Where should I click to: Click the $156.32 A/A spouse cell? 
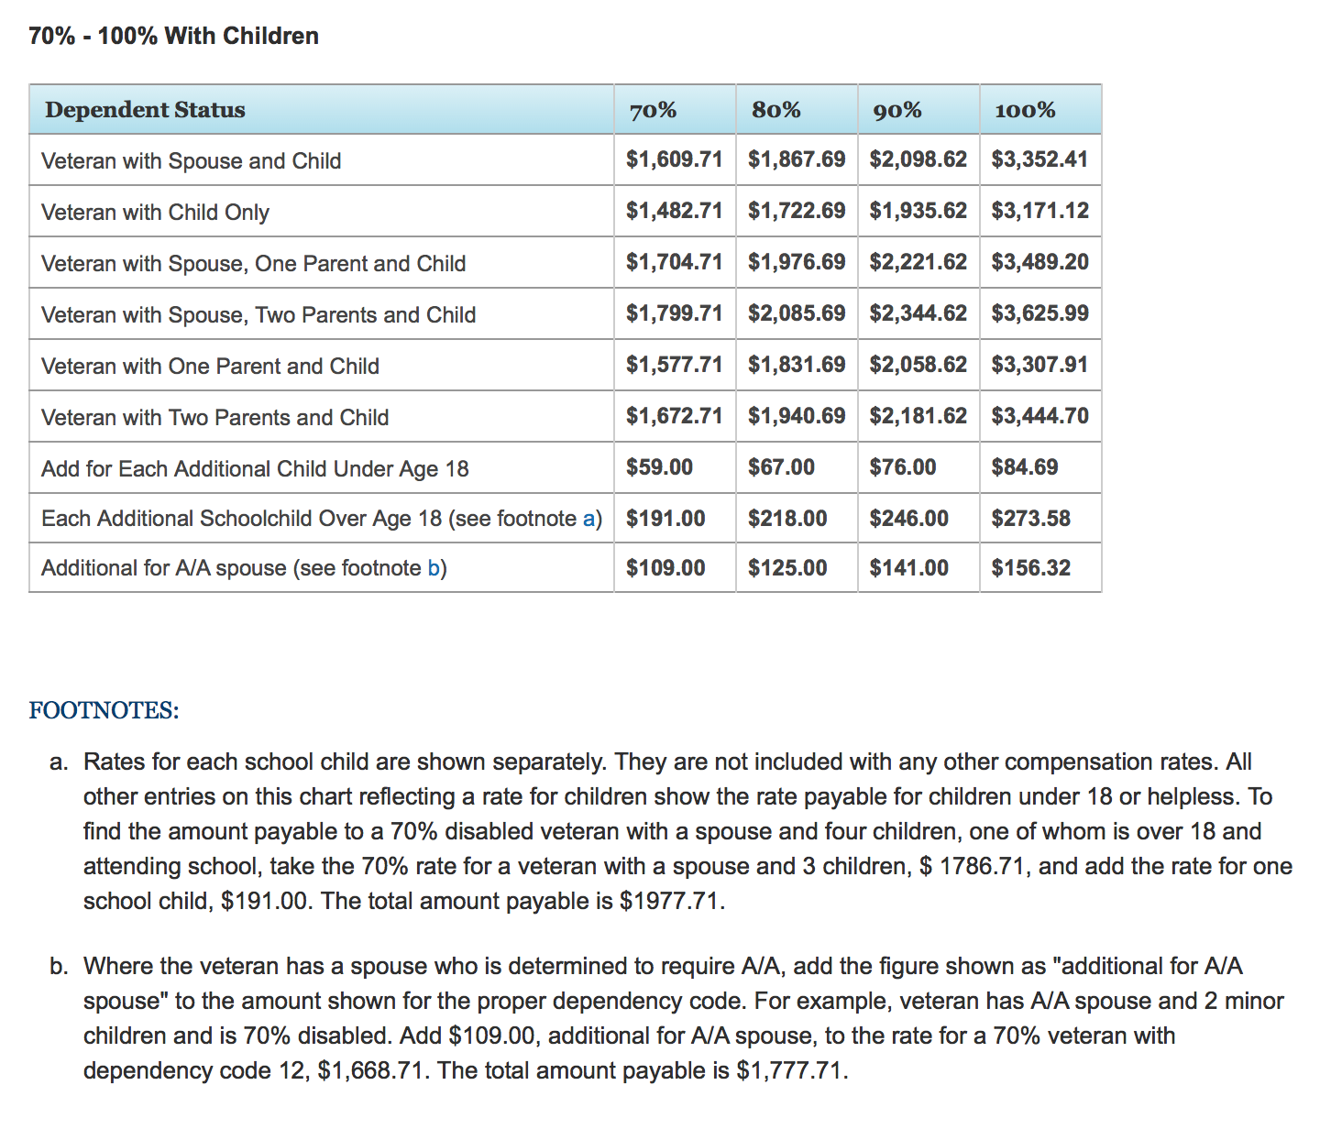pos(1030,568)
